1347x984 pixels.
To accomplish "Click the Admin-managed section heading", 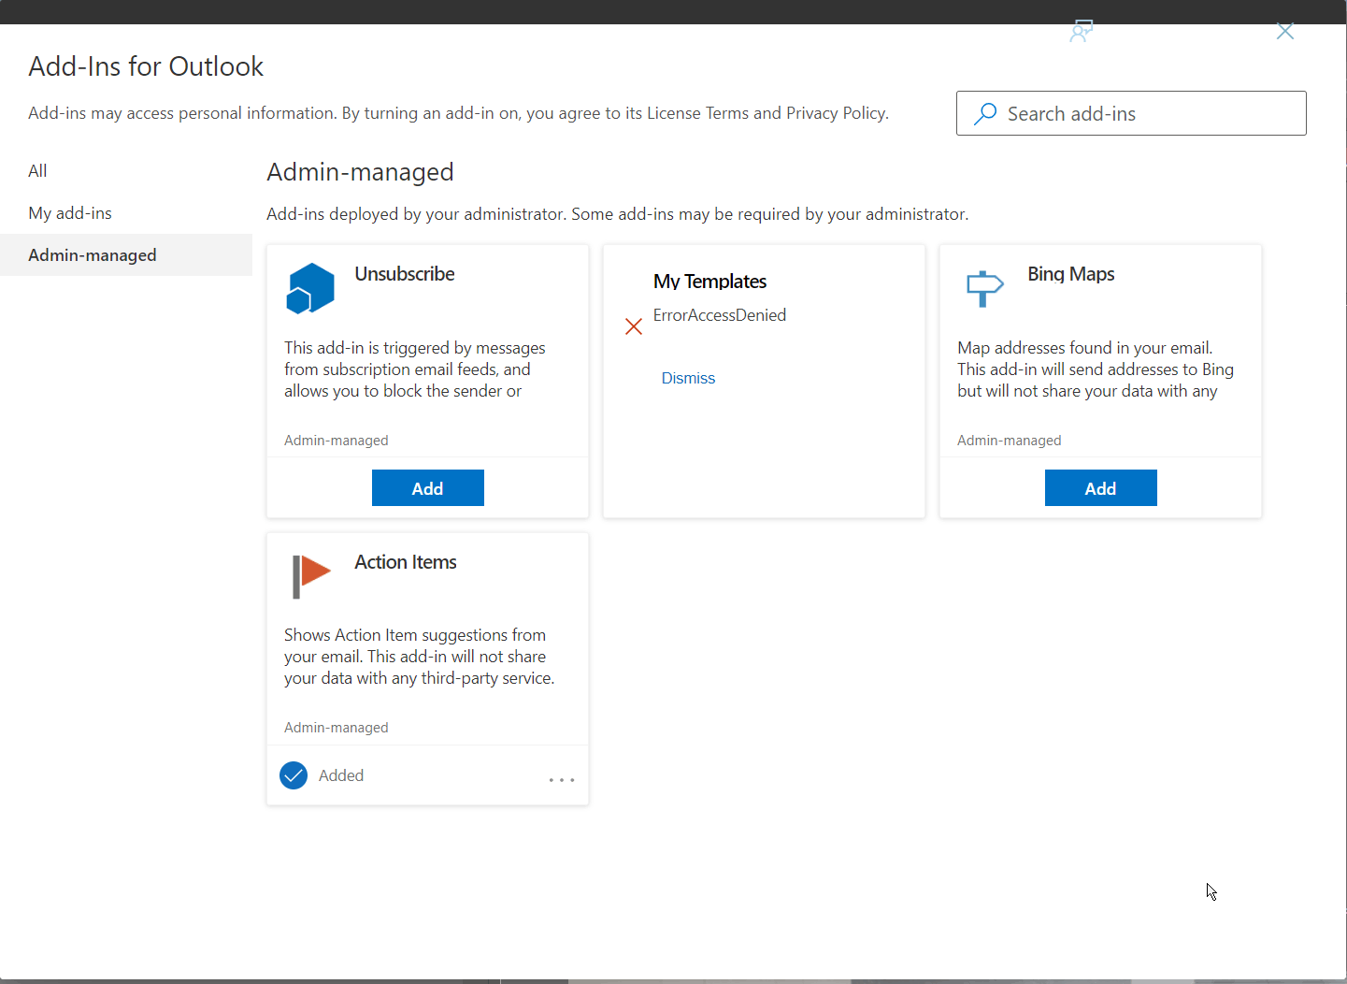I will tap(360, 172).
